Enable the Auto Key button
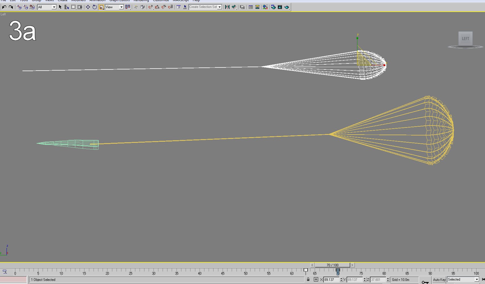 (439, 279)
